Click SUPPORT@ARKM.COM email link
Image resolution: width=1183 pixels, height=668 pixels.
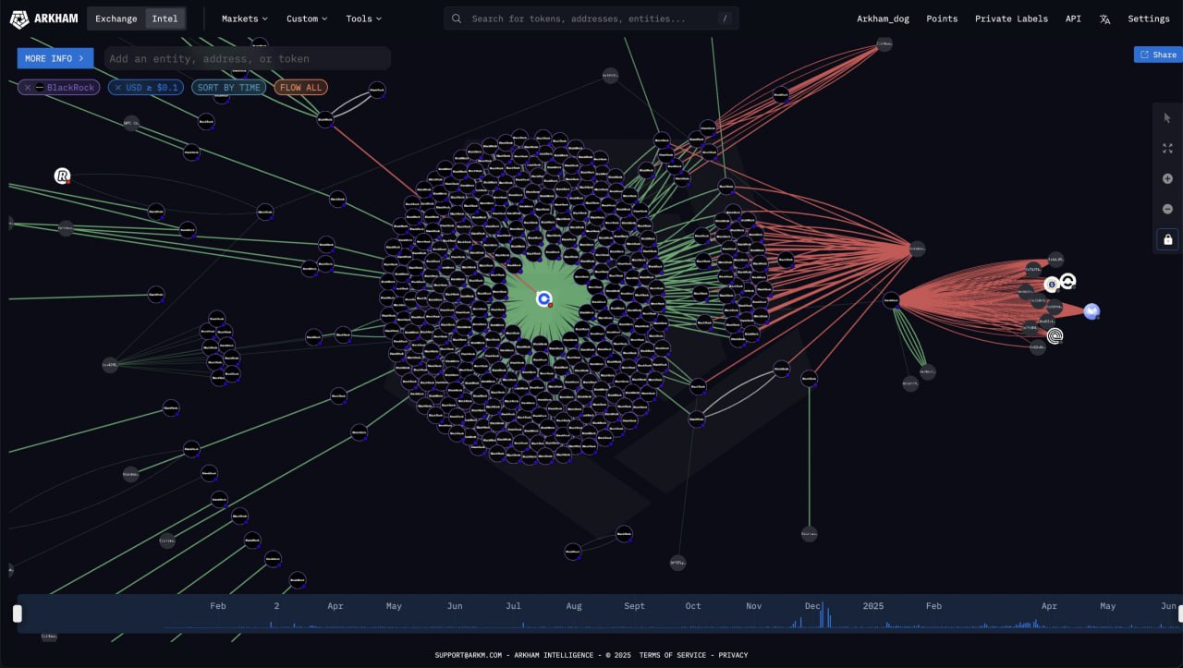pyautogui.click(x=468, y=655)
